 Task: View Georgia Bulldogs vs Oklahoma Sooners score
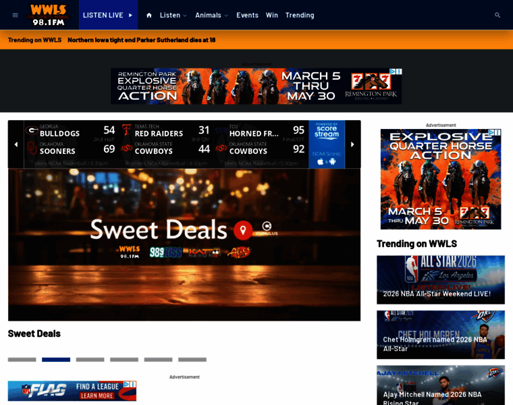71,142
